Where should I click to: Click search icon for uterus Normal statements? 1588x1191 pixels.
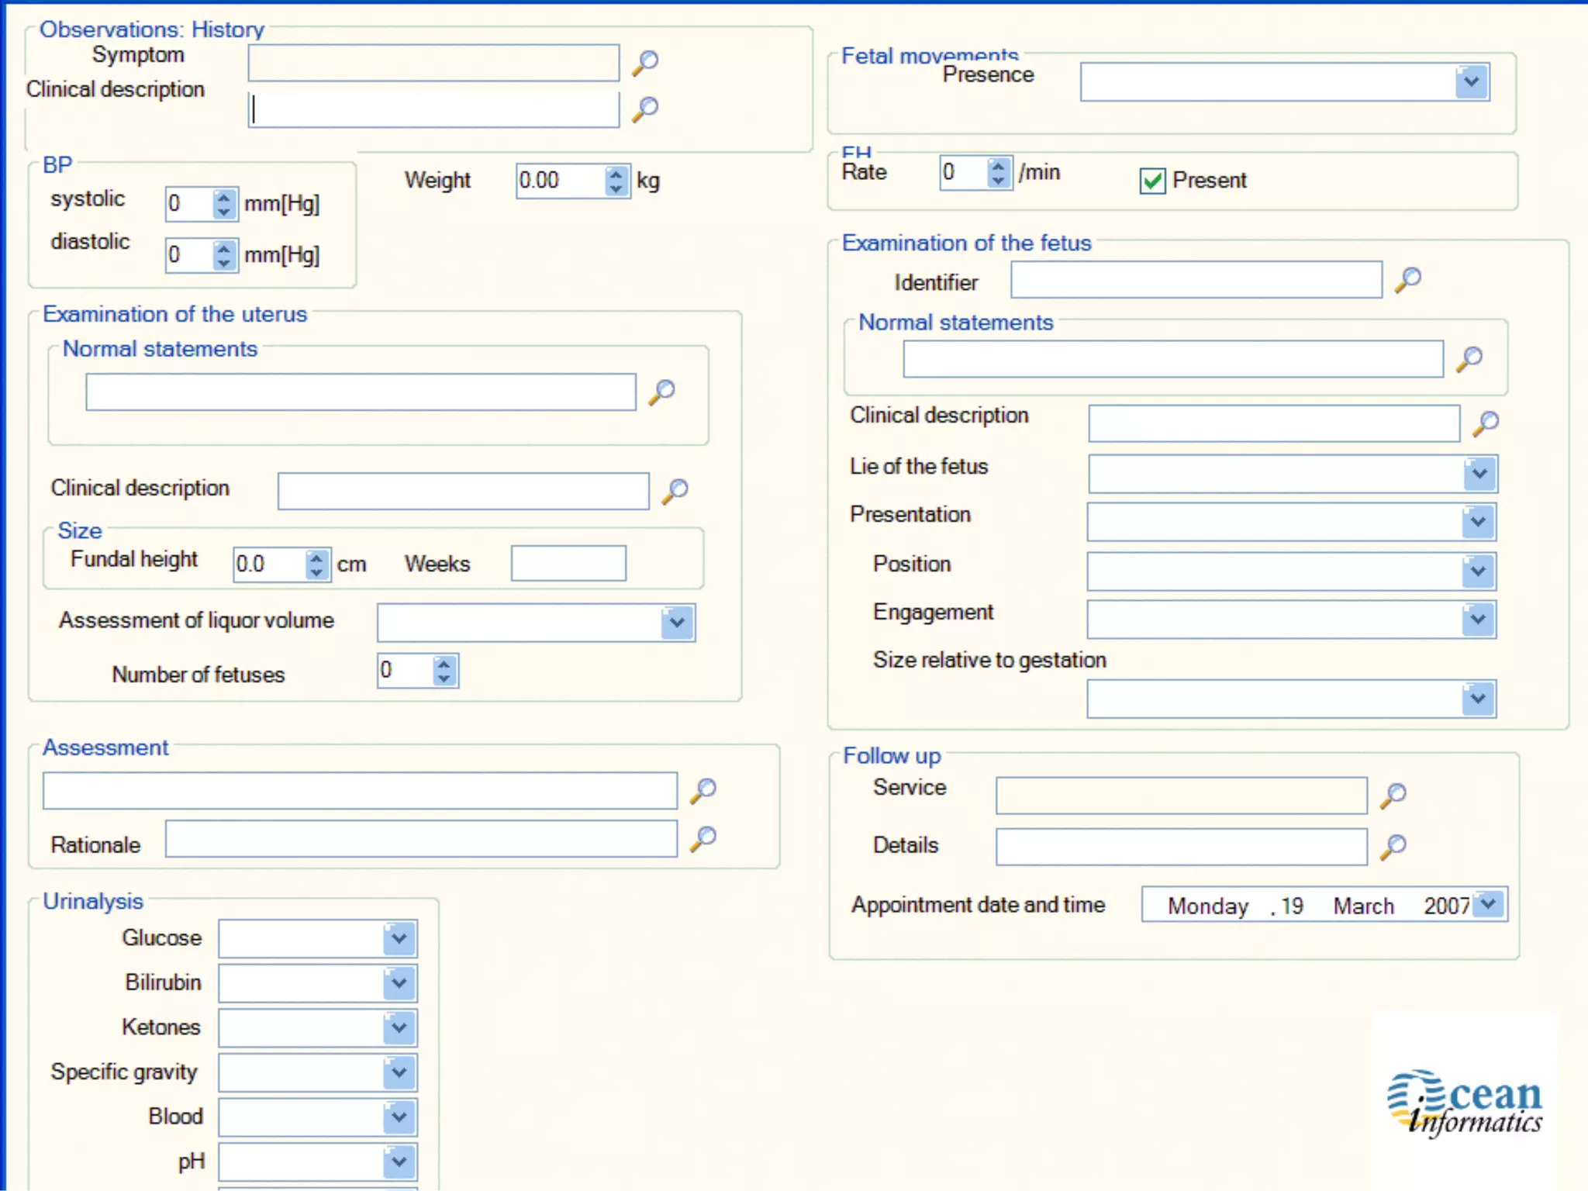(x=662, y=392)
